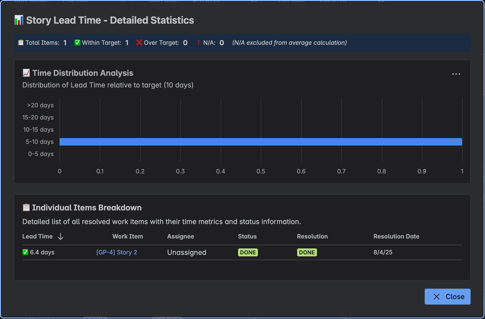Click the red X icon next to Over Target
485x319 pixels.
tap(139, 42)
